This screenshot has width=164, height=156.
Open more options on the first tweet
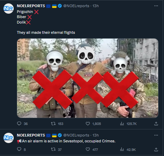[x=156, y=6]
